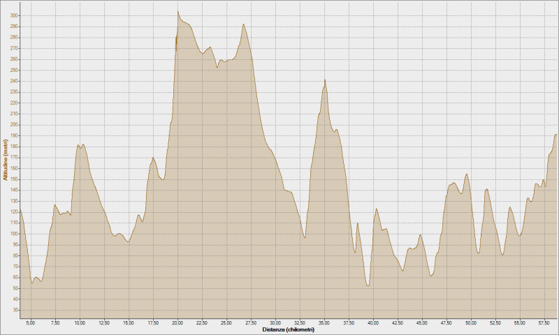Click the 120 altitude axis label
Screen dimensions: 559x335
[15, 212]
